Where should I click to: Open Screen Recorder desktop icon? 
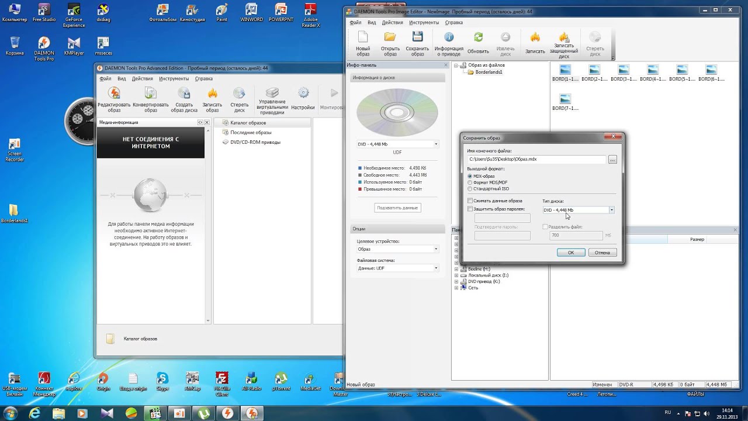pyautogui.click(x=14, y=150)
